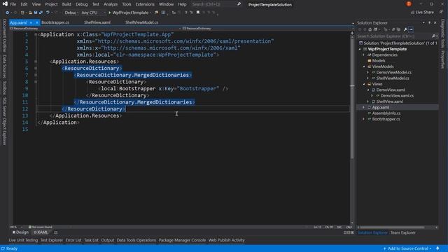Click Show All Files icon in Solution Explorer
The width and height of the screenshot is (448, 252).
point(398,29)
